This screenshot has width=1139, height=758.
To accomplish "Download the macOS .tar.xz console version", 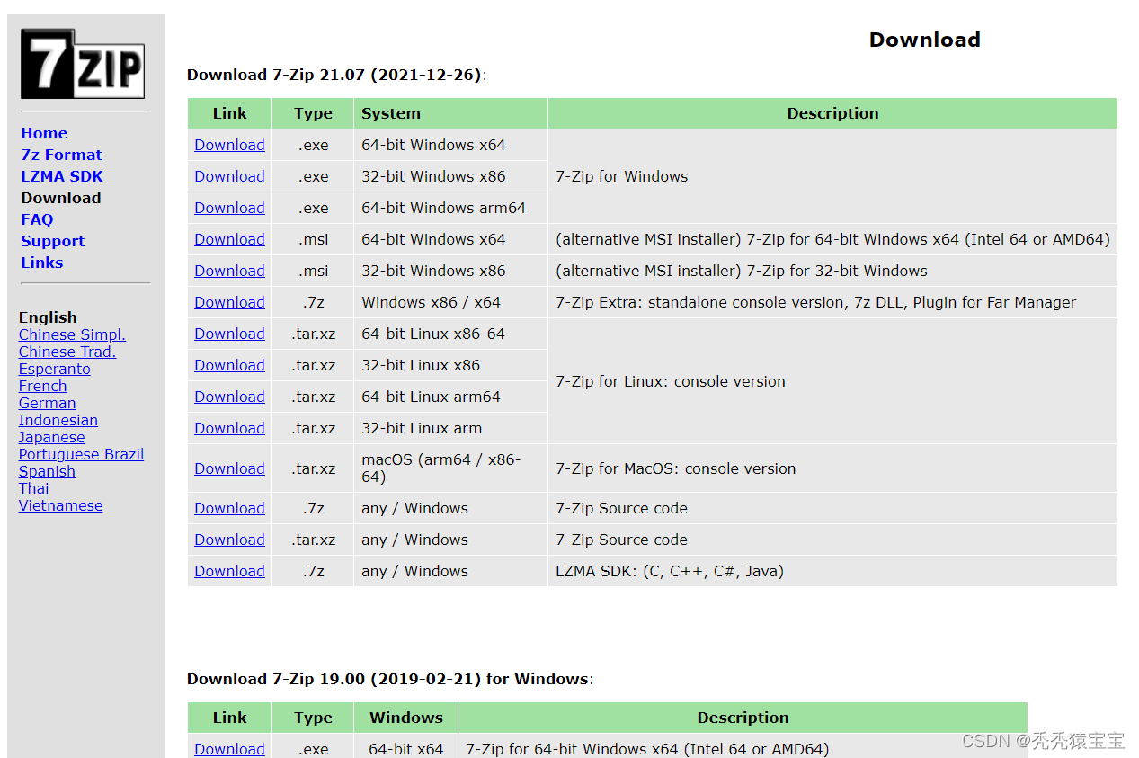I will pyautogui.click(x=229, y=468).
